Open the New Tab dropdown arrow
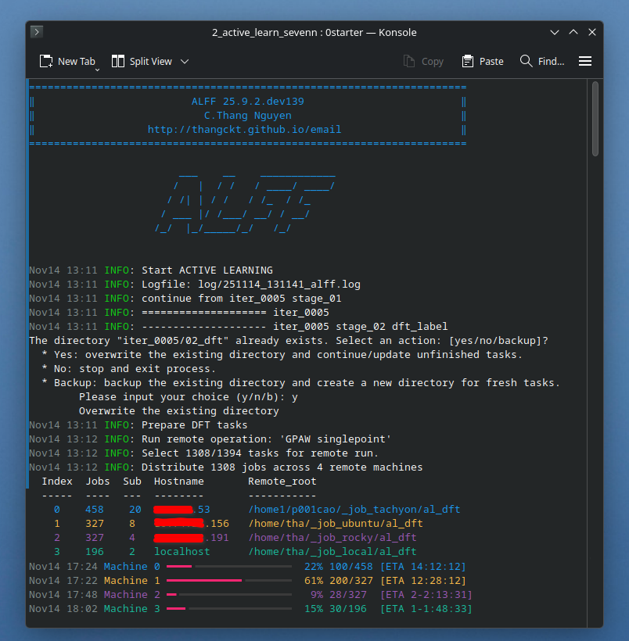This screenshot has height=641, width=629. (98, 69)
